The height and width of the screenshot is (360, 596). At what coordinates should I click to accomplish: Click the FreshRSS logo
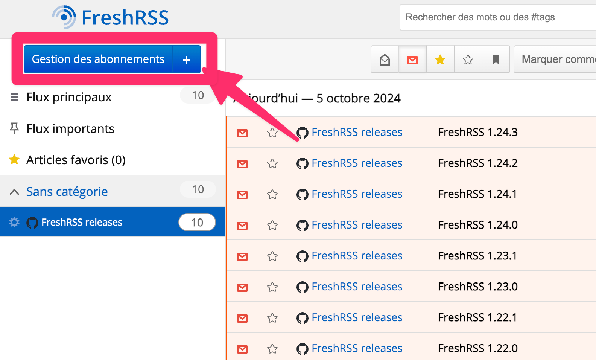[110, 17]
